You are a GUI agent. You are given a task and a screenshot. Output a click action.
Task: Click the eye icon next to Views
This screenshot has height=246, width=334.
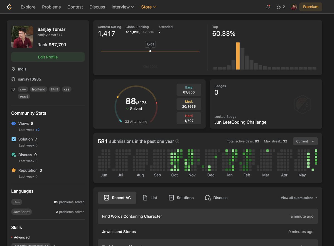(x=14, y=124)
